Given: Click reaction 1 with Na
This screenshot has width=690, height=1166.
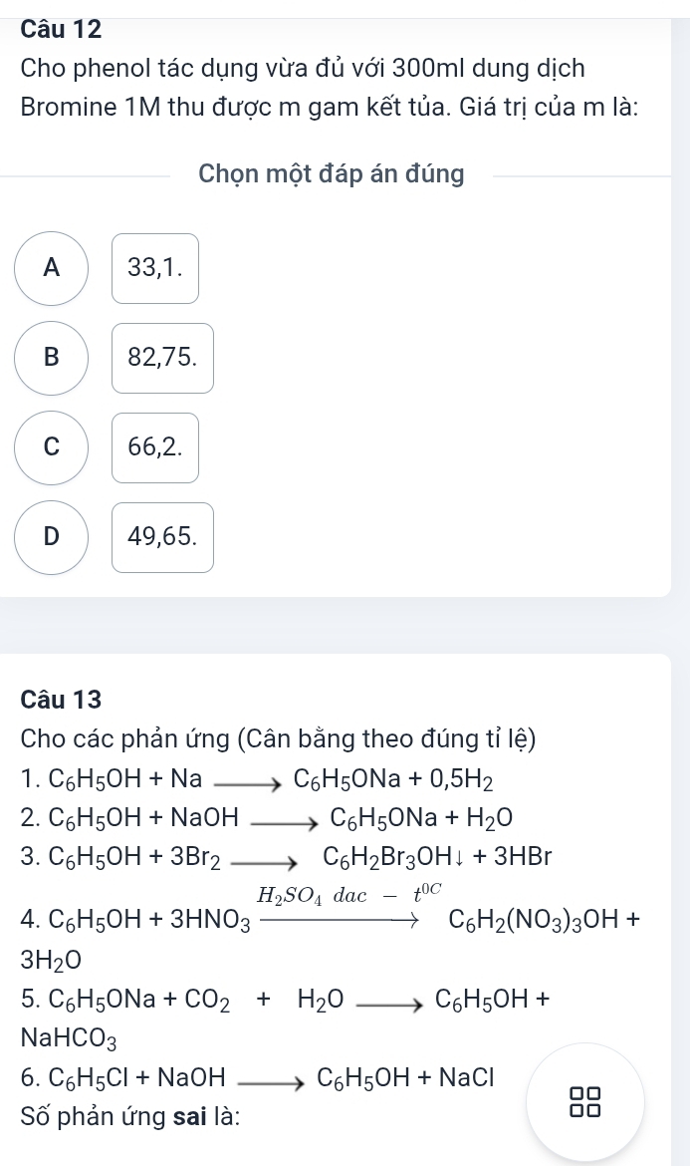Looking at the screenshot, I should coord(258,778).
